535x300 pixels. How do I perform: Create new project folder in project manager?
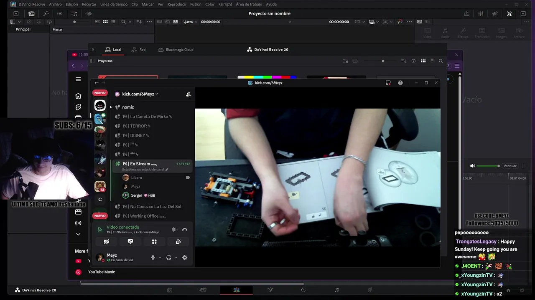[345, 61]
